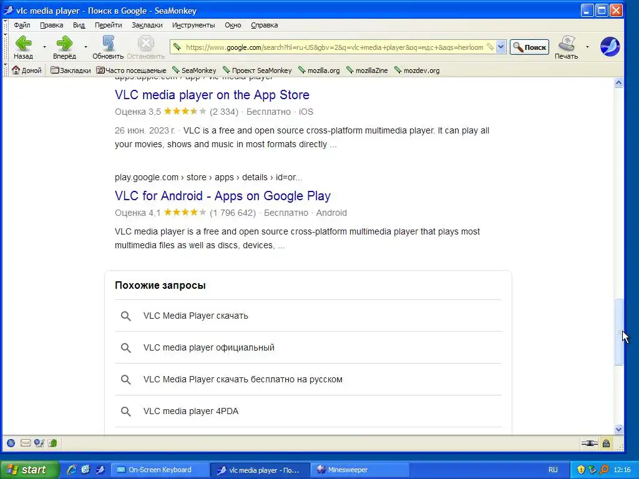Click the security padlock icon

(606, 443)
